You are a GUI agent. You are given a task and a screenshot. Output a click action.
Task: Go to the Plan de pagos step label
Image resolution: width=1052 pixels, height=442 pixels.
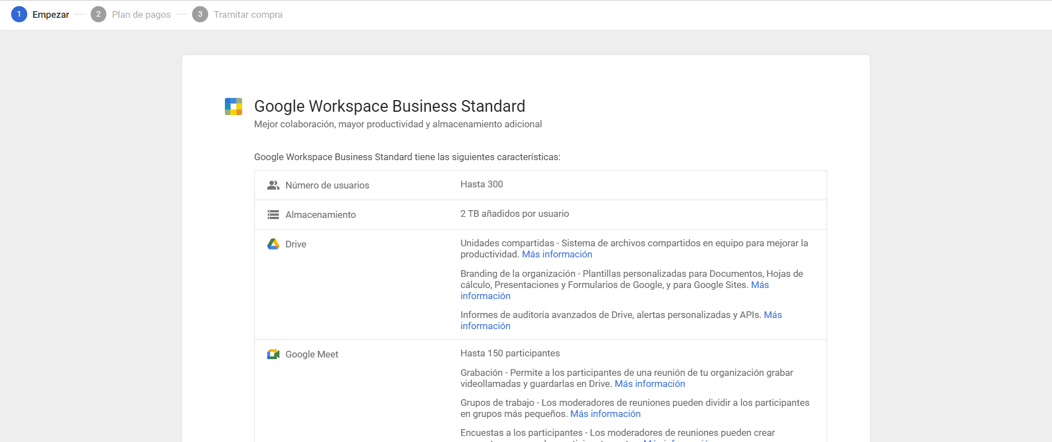coord(141,14)
